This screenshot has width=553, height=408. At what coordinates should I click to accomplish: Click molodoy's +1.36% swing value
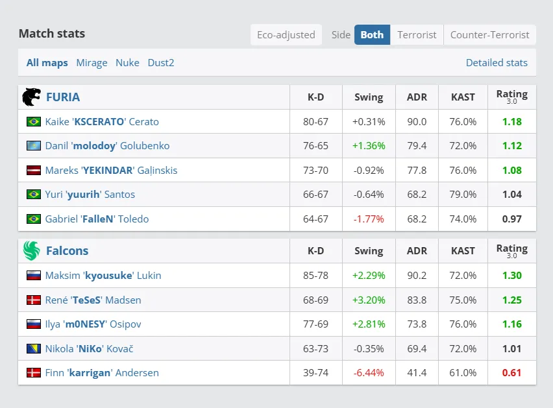[x=369, y=145]
